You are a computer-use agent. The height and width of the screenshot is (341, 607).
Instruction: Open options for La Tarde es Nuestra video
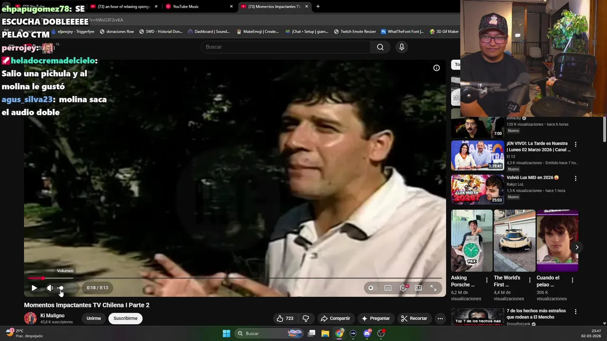(x=576, y=144)
